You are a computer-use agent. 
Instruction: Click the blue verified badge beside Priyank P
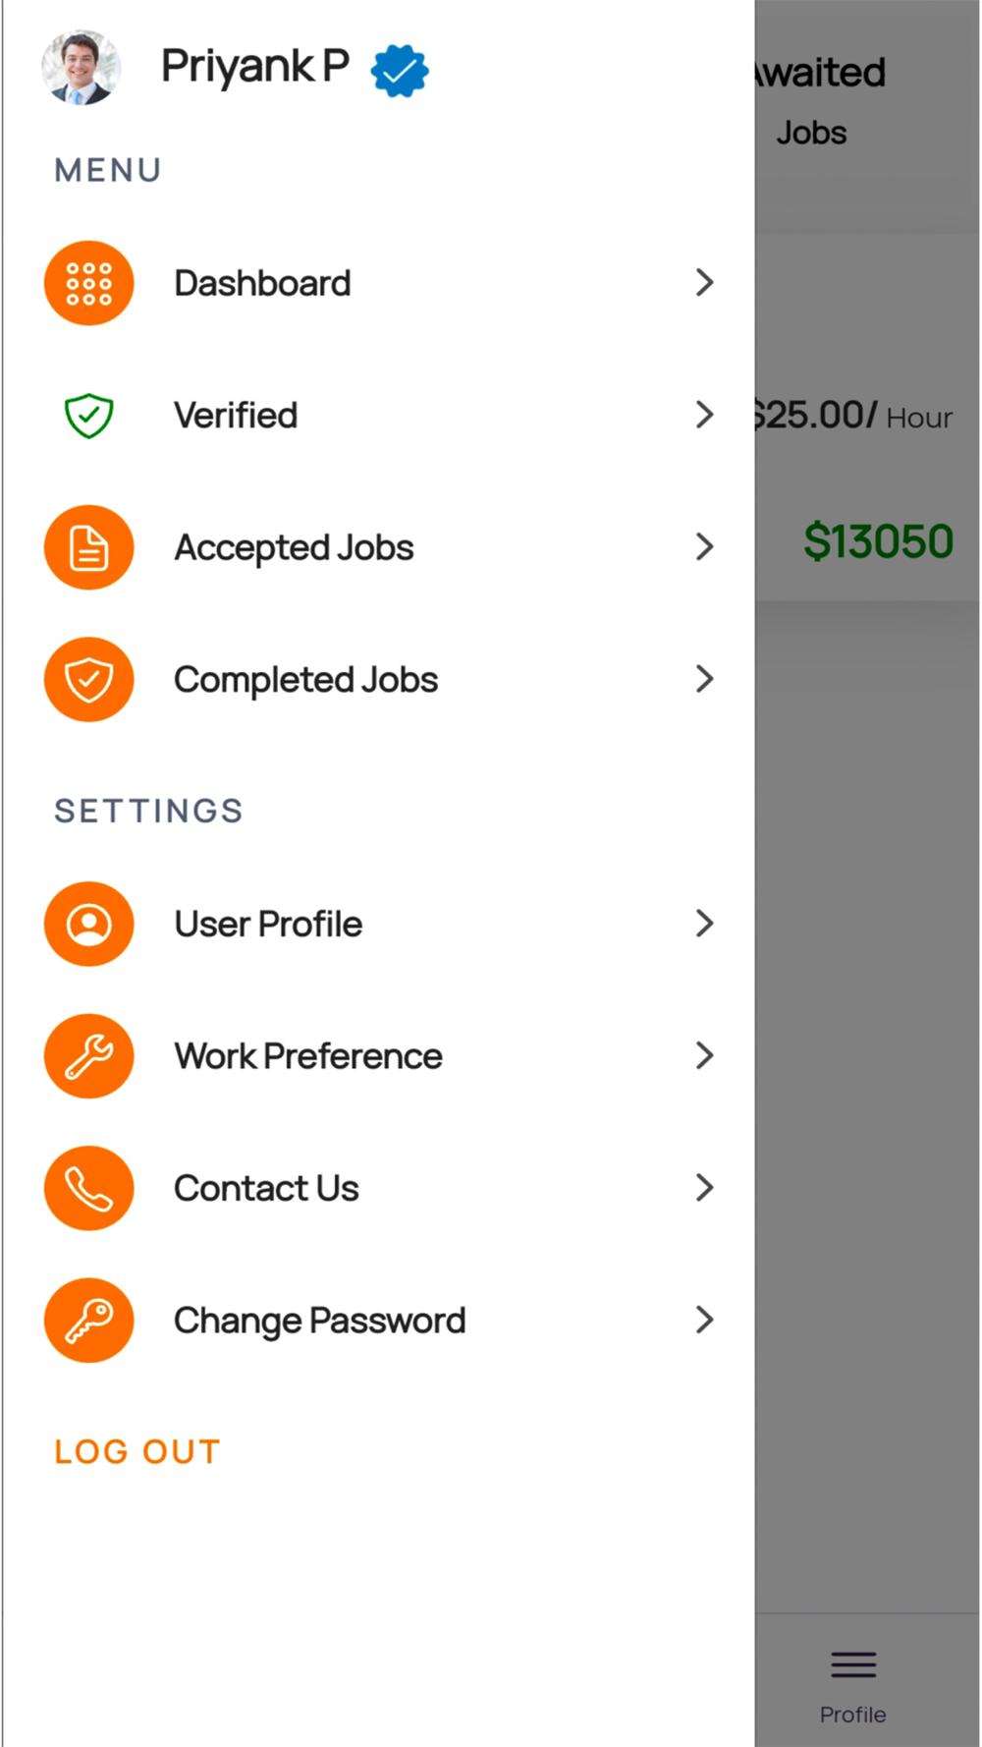(x=400, y=71)
